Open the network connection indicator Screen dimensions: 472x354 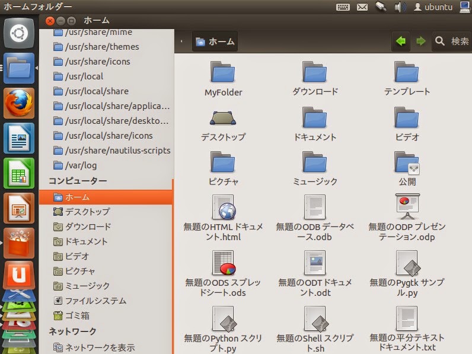click(x=465, y=7)
